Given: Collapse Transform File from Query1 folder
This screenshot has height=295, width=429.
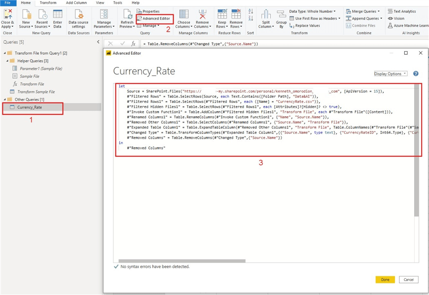Looking at the screenshot, I should pos(5,53).
